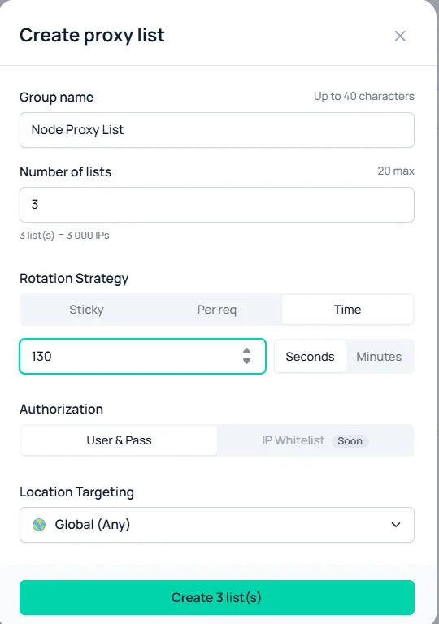Click the 'Up to 40 characters' hint
439x624 pixels.
coord(363,97)
